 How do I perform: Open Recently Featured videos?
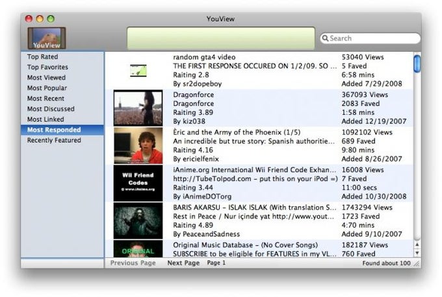[x=54, y=140]
